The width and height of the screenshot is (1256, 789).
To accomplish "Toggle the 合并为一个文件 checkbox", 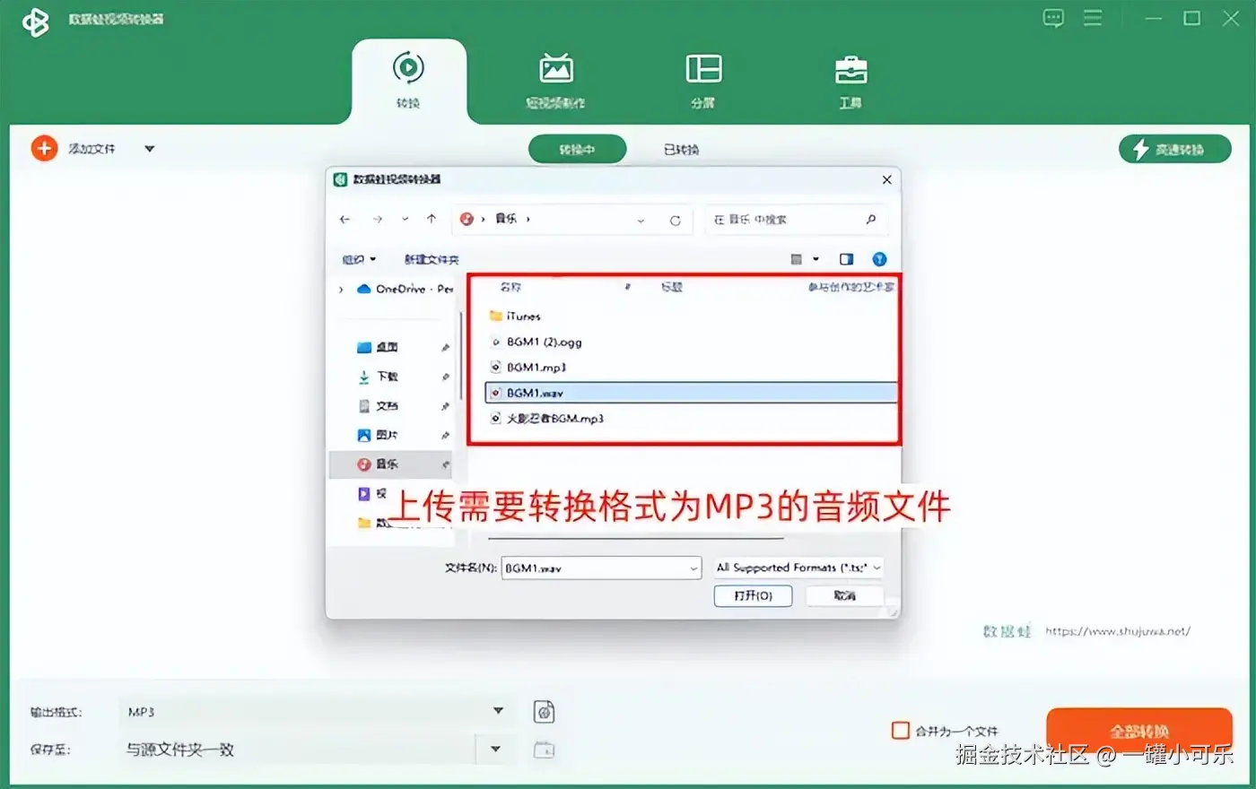I will (x=900, y=731).
